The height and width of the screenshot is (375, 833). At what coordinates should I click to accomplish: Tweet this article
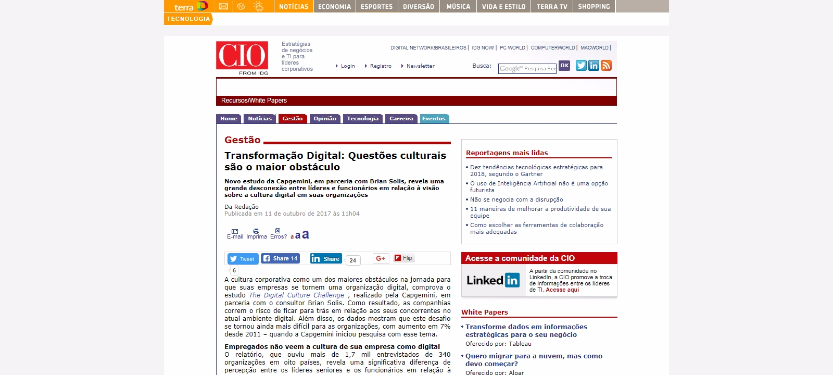[x=243, y=259]
